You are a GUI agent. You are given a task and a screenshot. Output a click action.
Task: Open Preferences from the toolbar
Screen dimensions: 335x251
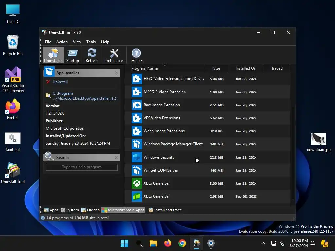point(114,55)
